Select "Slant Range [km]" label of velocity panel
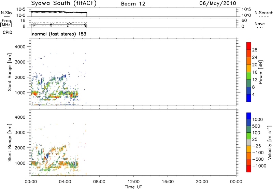The height and width of the screenshot is (189, 273). (10, 143)
